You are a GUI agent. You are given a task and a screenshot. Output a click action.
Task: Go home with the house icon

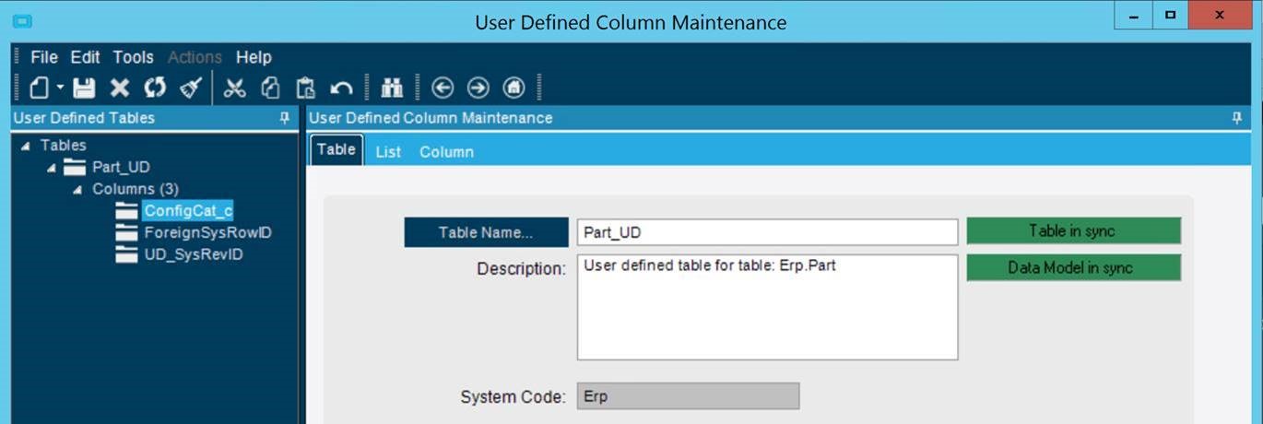(513, 88)
